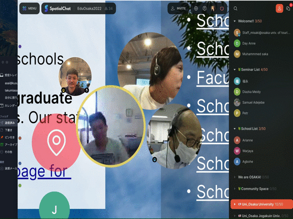Click the participant count 34 indicator
The width and height of the screenshot is (293, 219).
point(109,8)
